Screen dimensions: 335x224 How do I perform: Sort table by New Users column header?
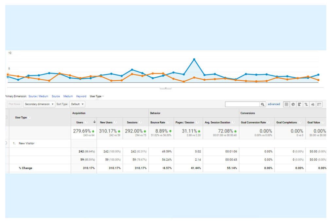point(106,122)
